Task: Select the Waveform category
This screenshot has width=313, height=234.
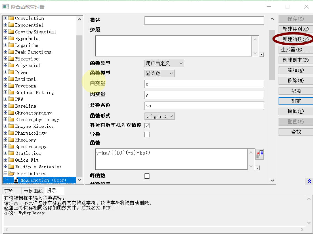Action: point(26,86)
